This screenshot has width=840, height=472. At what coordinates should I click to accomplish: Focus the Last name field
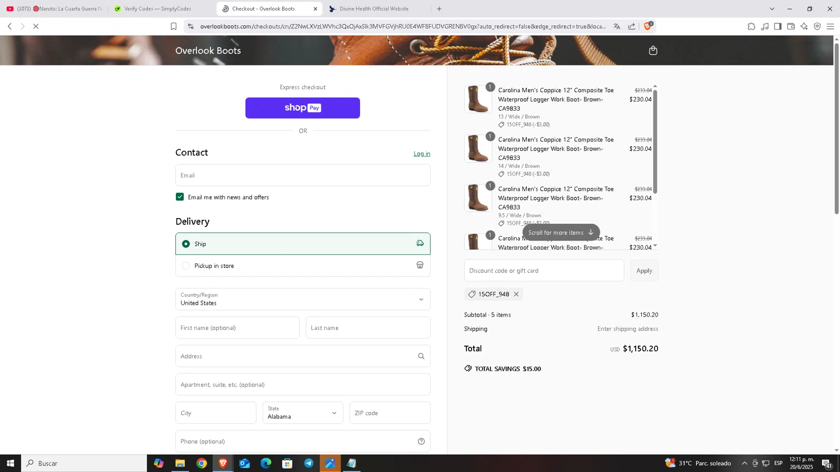click(x=368, y=328)
